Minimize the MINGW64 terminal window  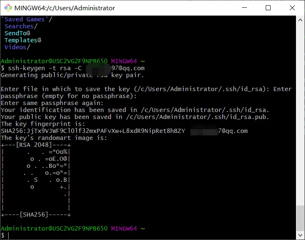[x=244, y=8]
